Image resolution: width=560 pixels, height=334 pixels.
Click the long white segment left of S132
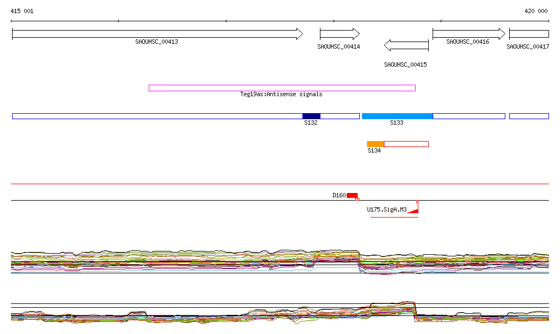(157, 116)
